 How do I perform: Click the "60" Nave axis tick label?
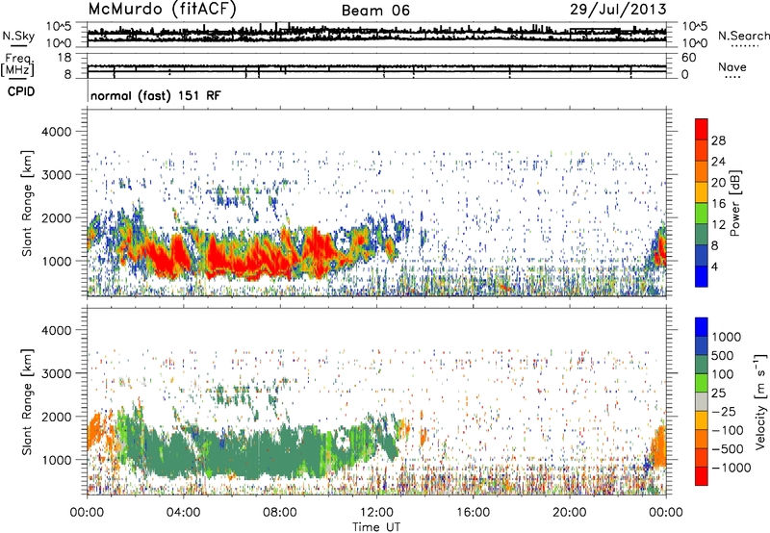(688, 58)
